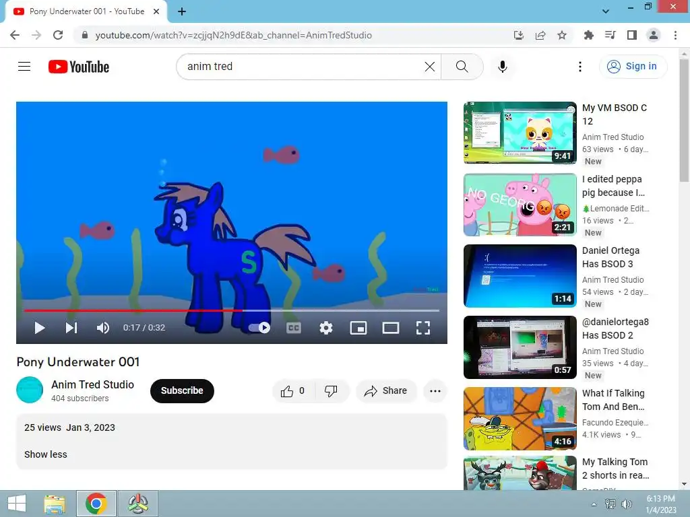This screenshot has height=517, width=690.
Task: Select the Pony Underwater 001 tab
Action: click(86, 12)
